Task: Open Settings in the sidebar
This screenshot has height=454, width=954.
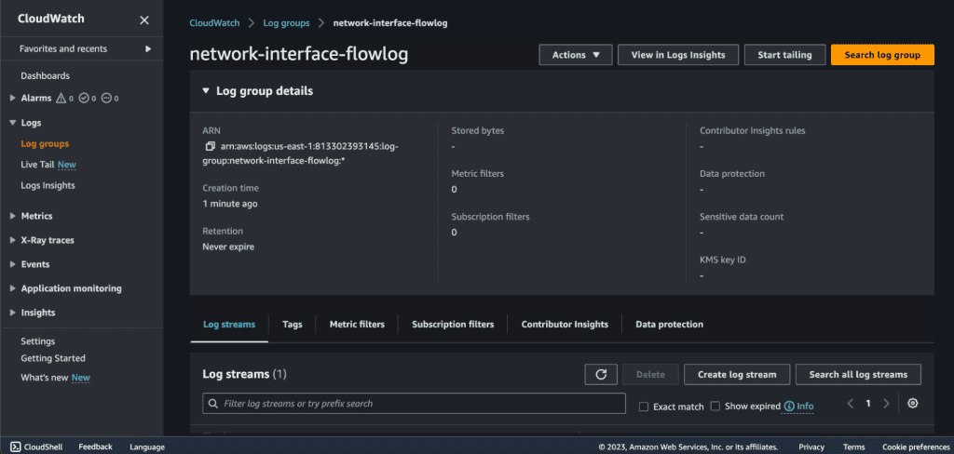Action: pos(37,340)
